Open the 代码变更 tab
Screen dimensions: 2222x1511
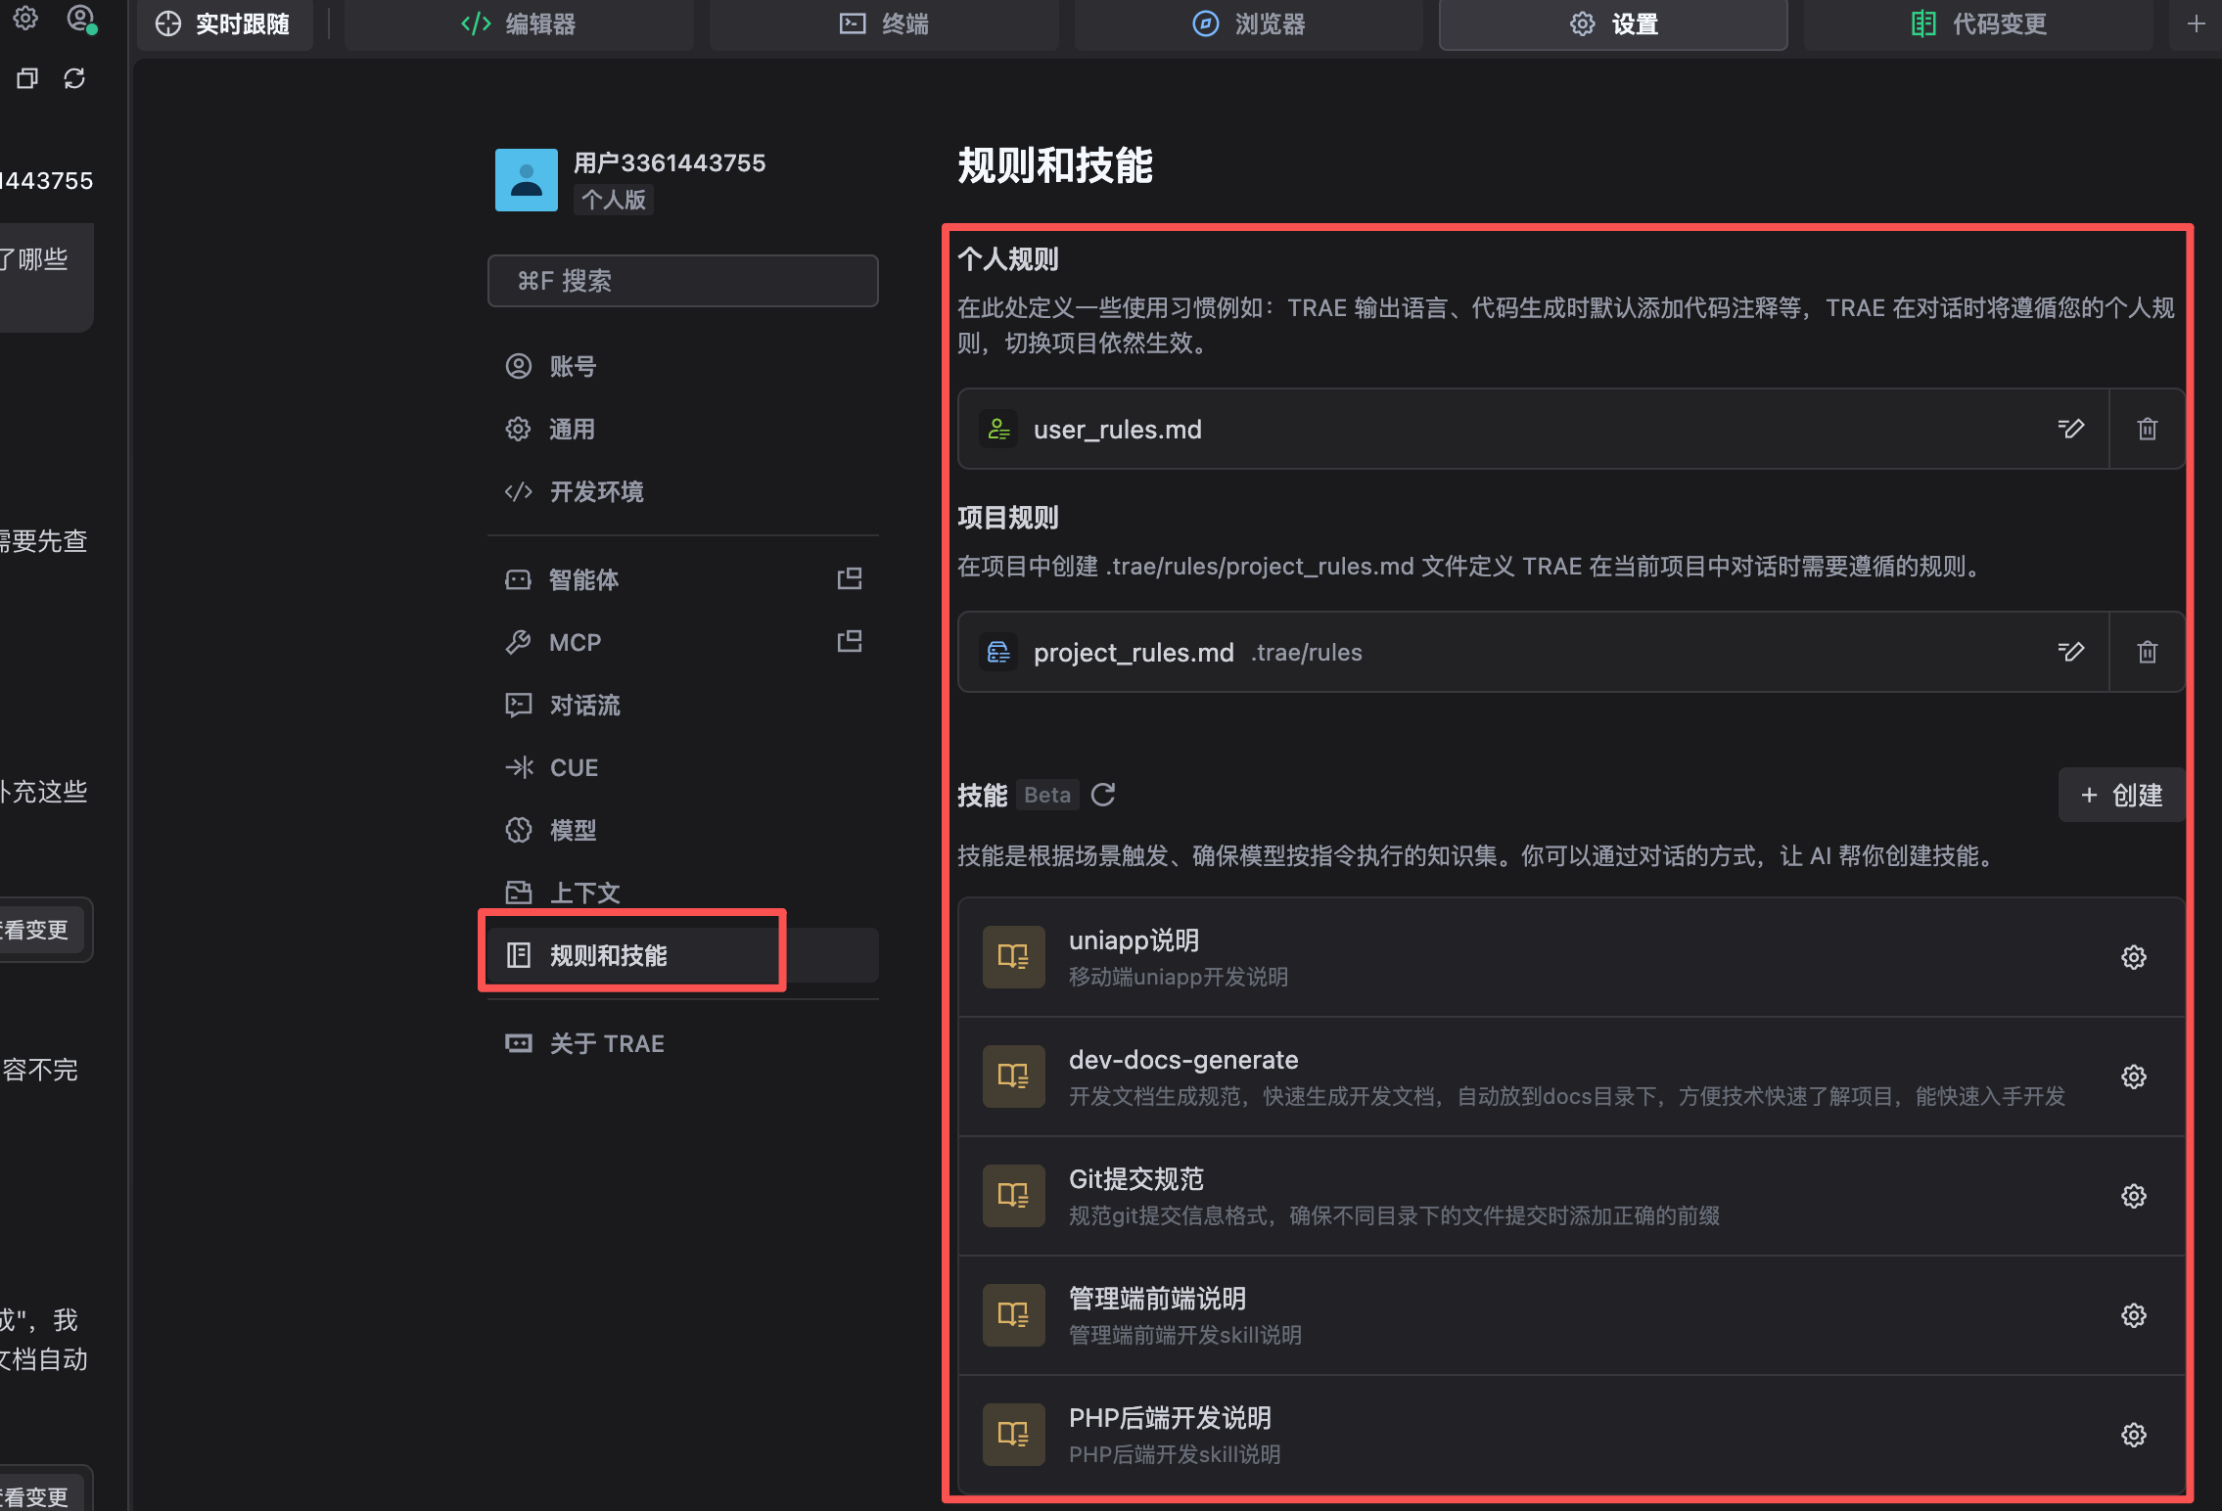point(1978,24)
